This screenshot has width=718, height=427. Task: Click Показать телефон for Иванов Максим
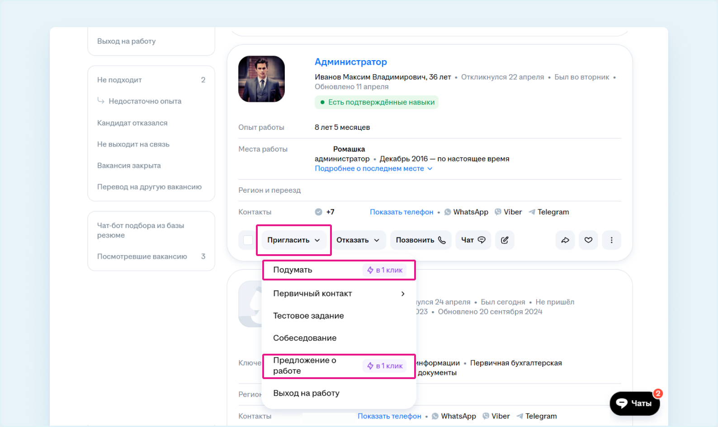[402, 212]
